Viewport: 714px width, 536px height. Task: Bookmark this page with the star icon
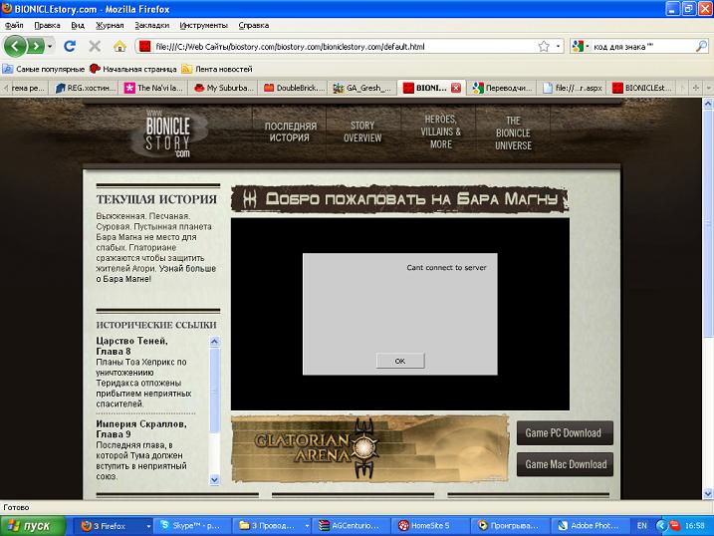(x=544, y=46)
